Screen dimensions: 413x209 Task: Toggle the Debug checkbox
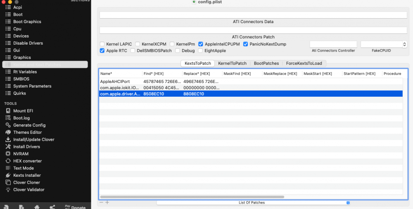(x=178, y=51)
